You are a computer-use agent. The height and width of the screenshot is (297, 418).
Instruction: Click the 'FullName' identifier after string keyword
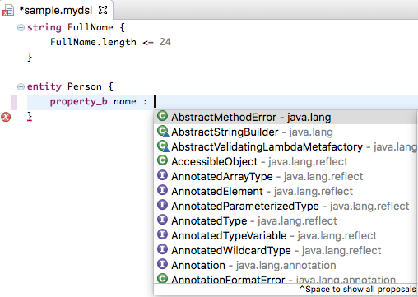click(91, 27)
